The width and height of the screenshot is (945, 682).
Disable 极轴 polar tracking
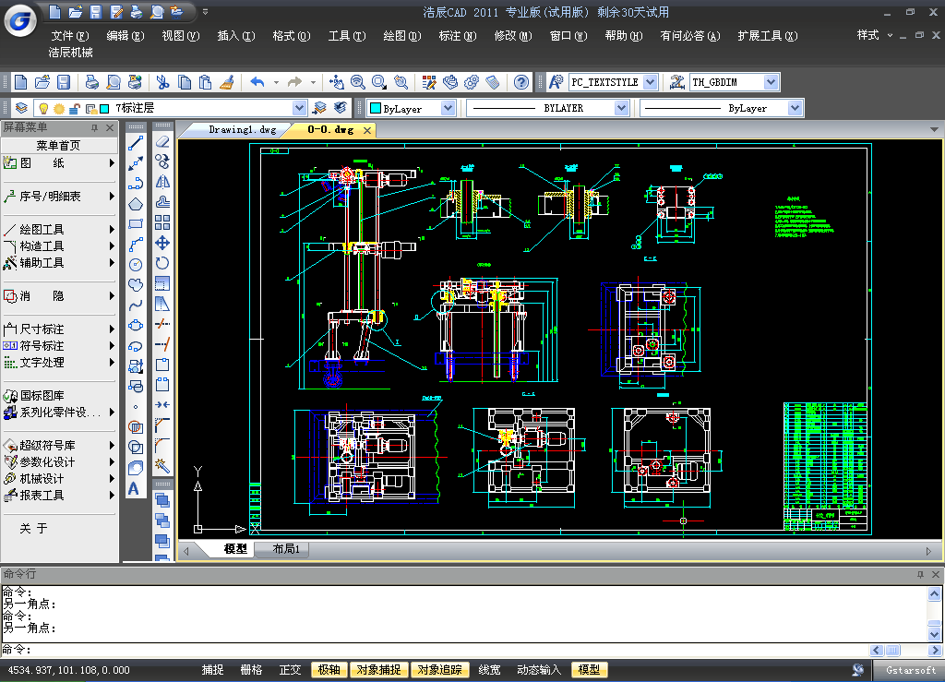(x=329, y=670)
